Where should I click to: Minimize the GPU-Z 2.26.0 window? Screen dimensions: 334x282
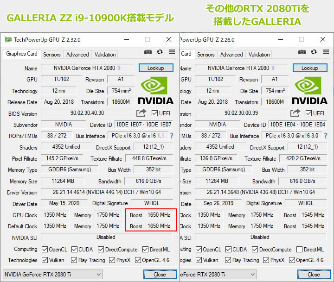tap(281, 39)
